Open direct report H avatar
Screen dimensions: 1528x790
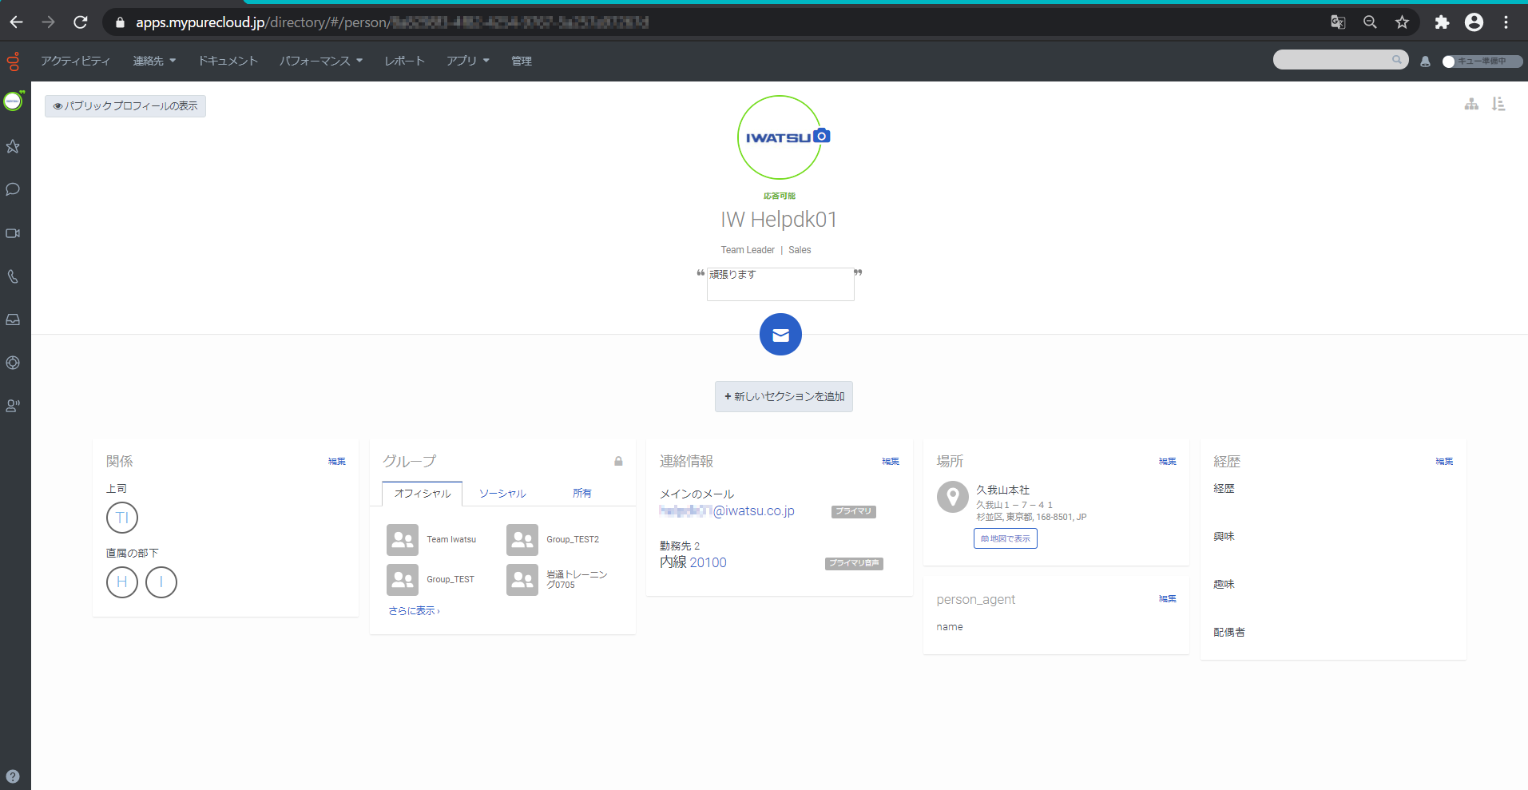(x=122, y=582)
